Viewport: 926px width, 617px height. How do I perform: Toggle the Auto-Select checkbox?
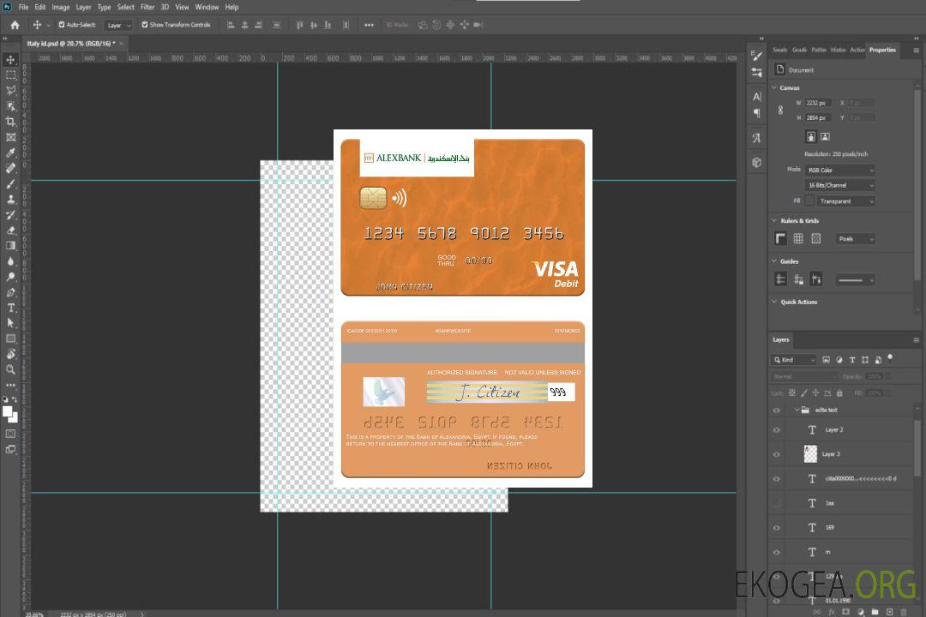[62, 25]
